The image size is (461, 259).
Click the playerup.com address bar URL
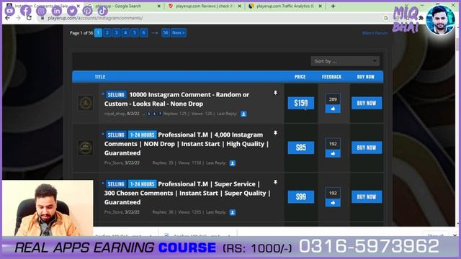(95, 18)
